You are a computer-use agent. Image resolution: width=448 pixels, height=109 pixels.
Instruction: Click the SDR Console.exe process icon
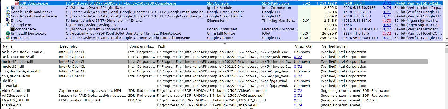17,3
